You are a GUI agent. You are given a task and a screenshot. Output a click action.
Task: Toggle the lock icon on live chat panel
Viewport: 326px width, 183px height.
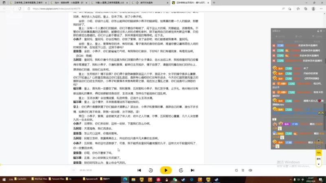[318, 31]
